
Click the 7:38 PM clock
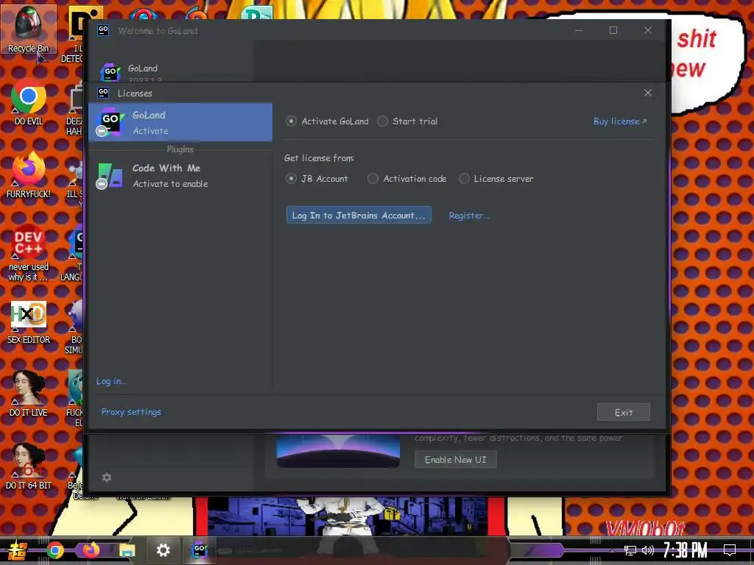[686, 550]
